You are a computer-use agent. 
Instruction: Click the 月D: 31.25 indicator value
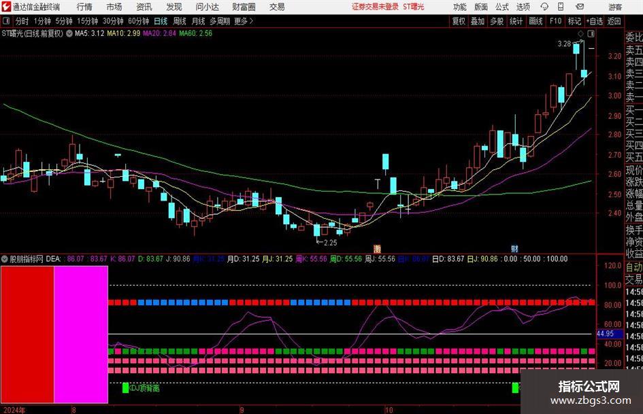[x=244, y=259]
